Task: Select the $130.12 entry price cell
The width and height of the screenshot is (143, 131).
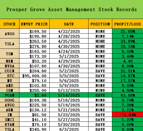Action: pyautogui.click(x=34, y=110)
